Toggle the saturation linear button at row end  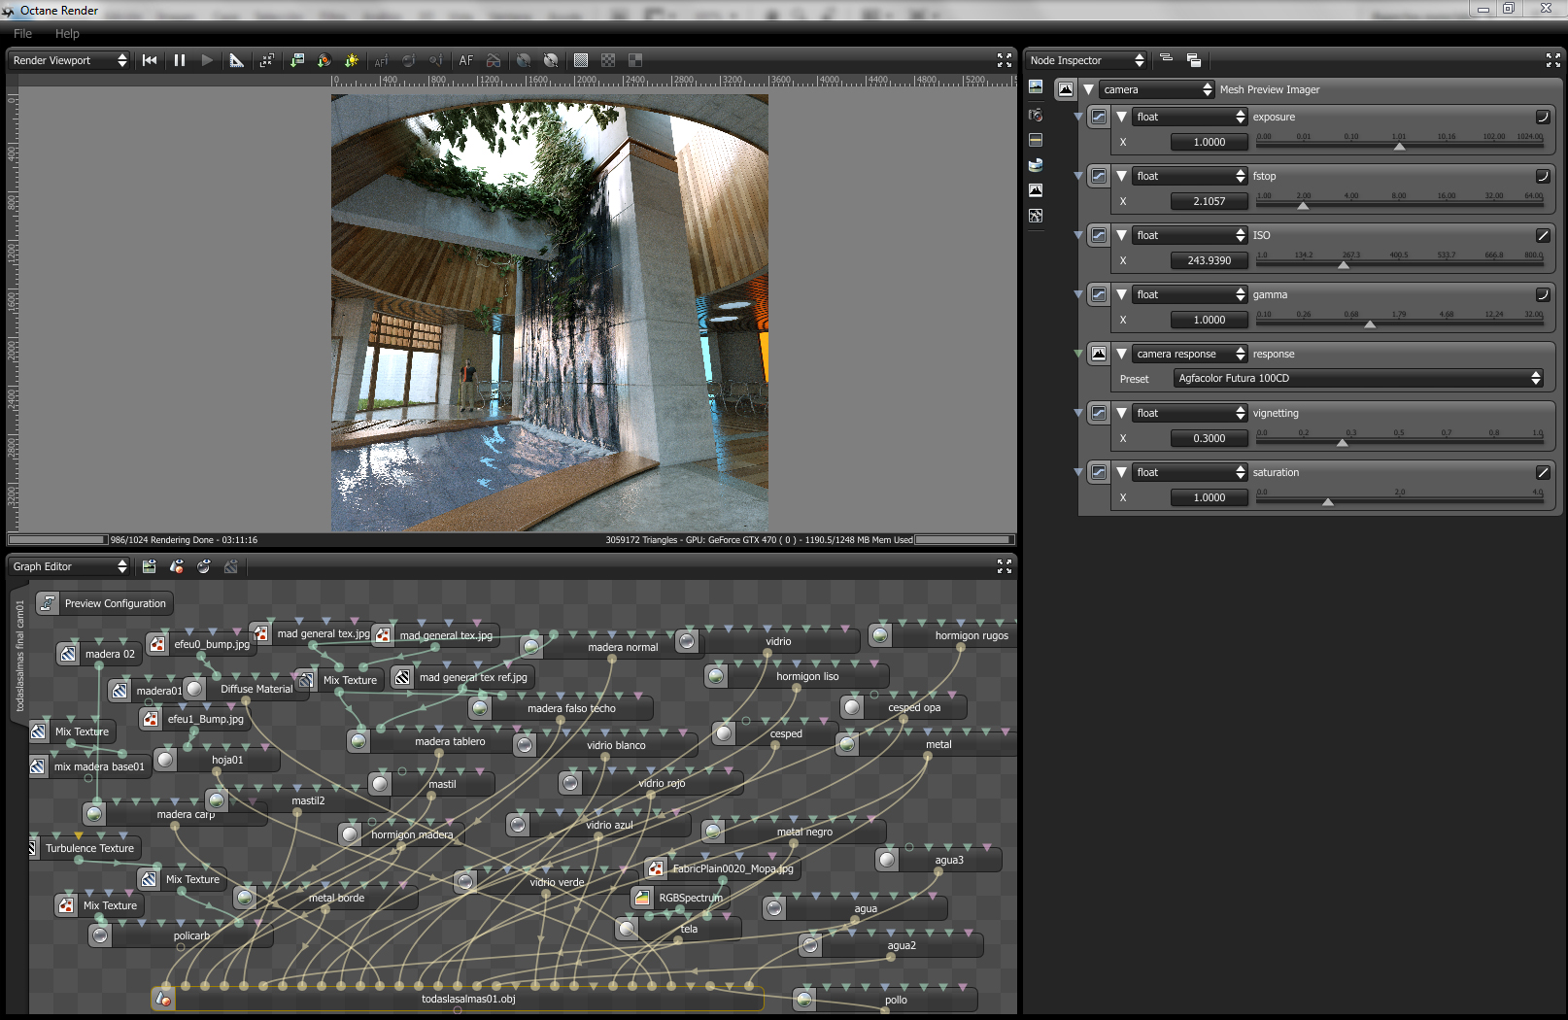pos(1543,472)
